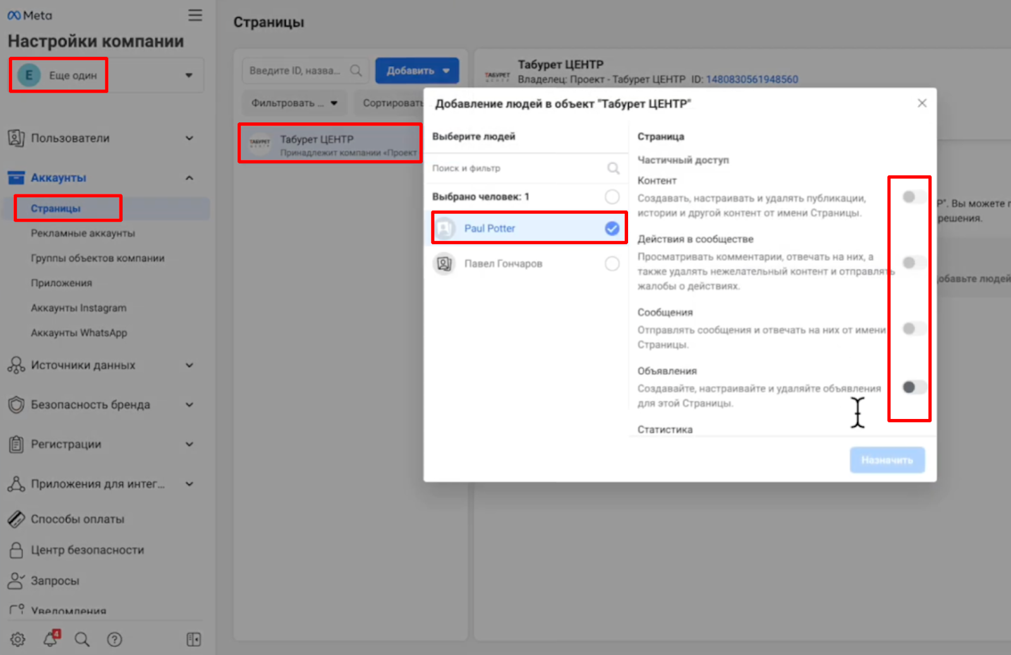Click the E avatar of Еще один account

(28, 75)
